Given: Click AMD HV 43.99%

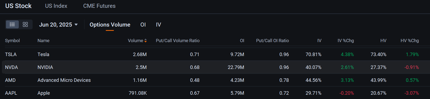Looking at the screenshot, I should tap(379, 80).
